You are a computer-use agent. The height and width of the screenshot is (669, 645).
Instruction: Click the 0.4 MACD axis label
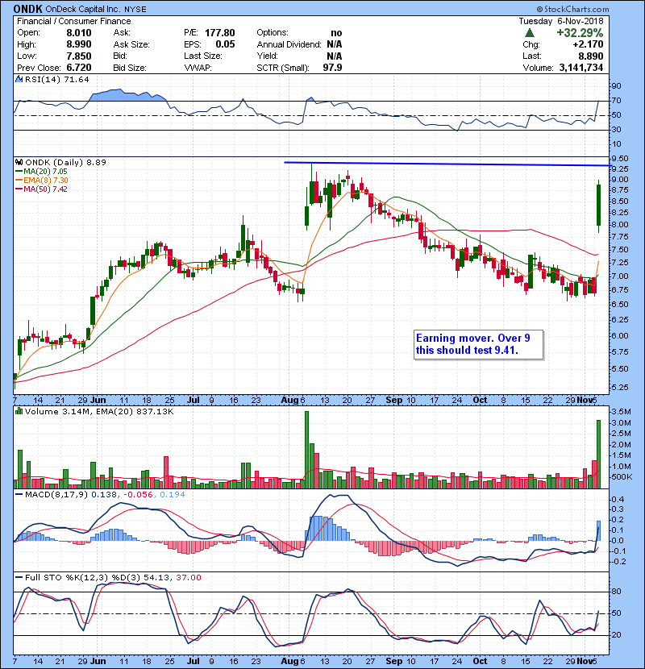(x=618, y=499)
